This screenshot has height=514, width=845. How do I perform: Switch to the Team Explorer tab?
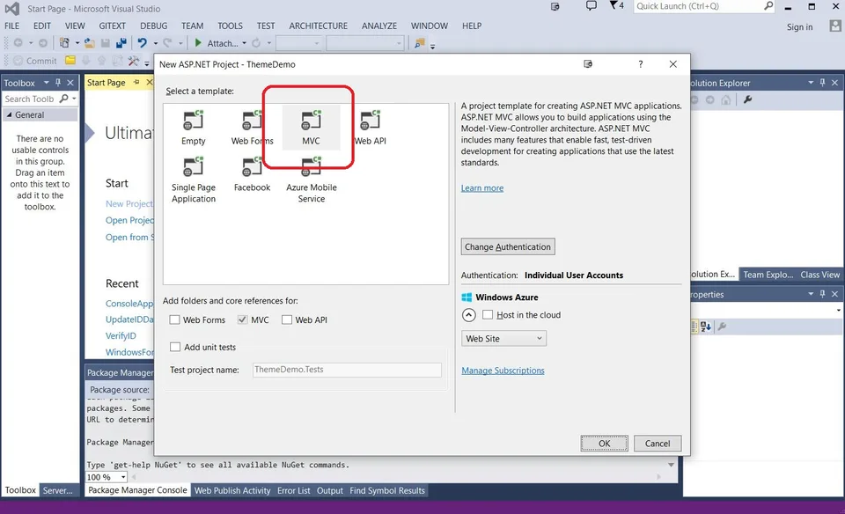[x=768, y=275]
